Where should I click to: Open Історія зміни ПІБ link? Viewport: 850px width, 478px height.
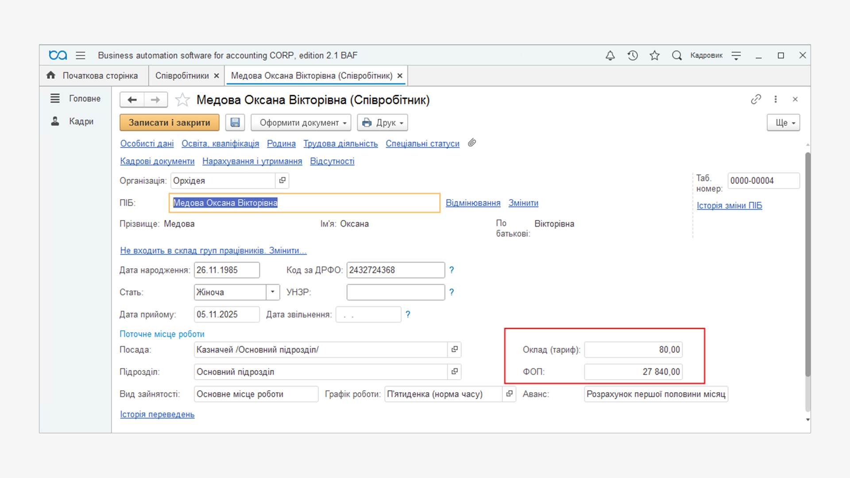(729, 205)
